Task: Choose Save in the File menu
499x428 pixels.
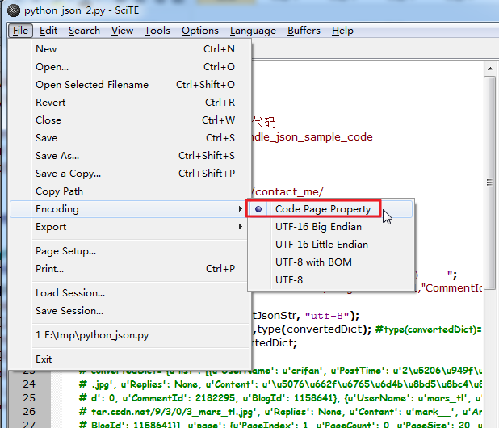Action: [x=129, y=138]
